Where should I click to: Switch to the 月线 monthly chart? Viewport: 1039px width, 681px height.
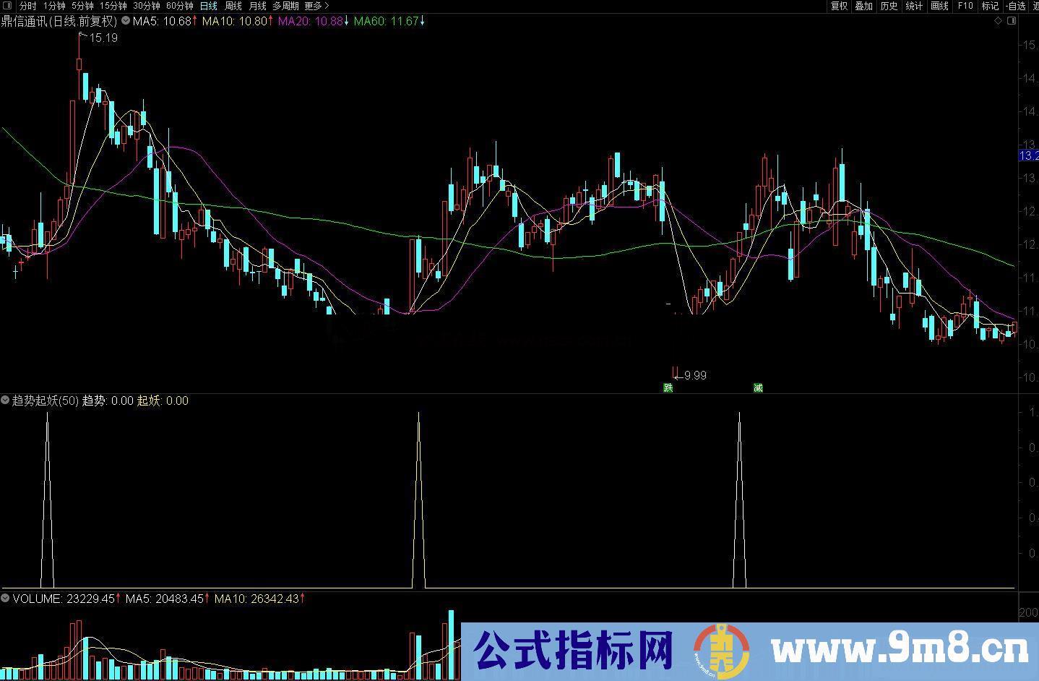click(258, 6)
